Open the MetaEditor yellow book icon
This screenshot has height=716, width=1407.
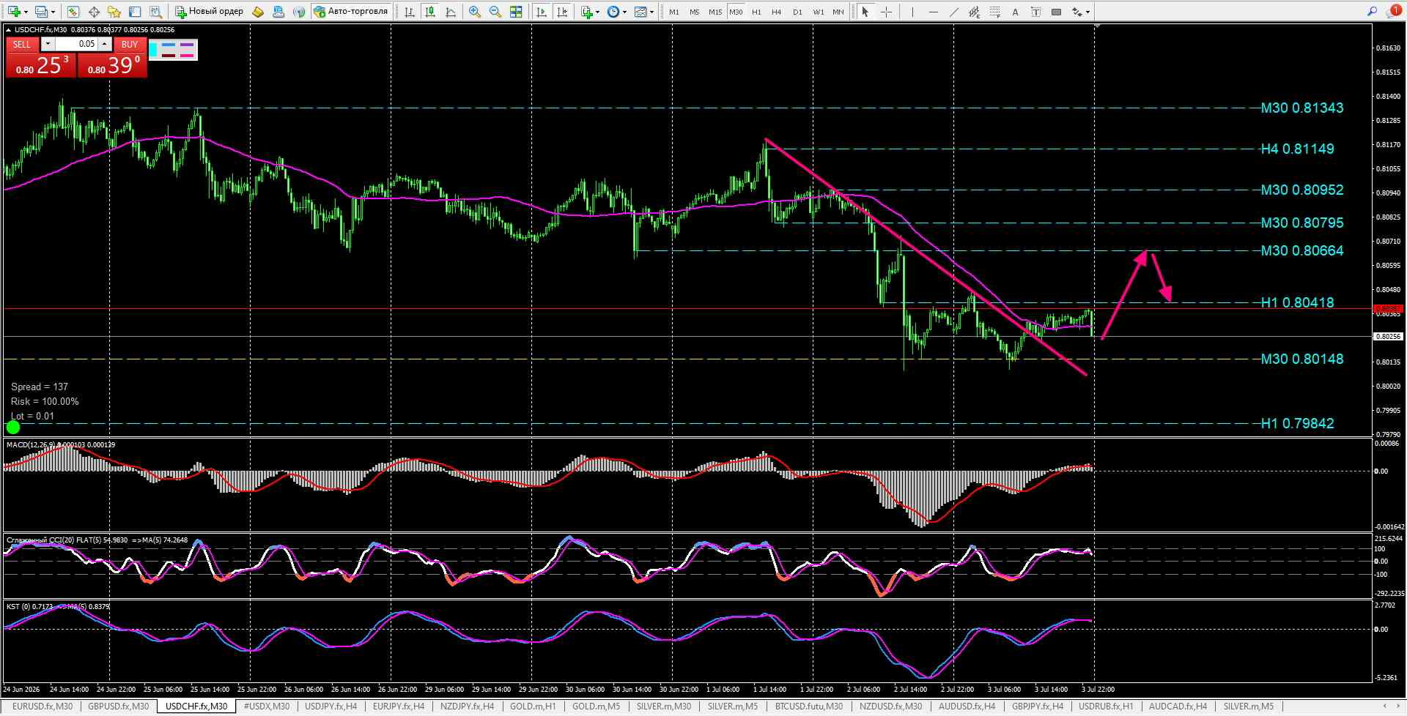pyautogui.click(x=258, y=12)
